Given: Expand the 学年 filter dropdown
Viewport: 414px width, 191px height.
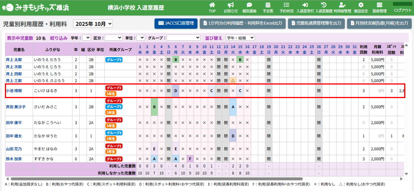Looking at the screenshot, I should [x=86, y=38].
